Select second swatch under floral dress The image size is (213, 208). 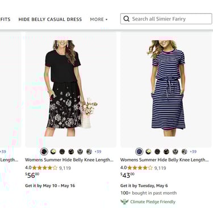[x=53, y=151]
